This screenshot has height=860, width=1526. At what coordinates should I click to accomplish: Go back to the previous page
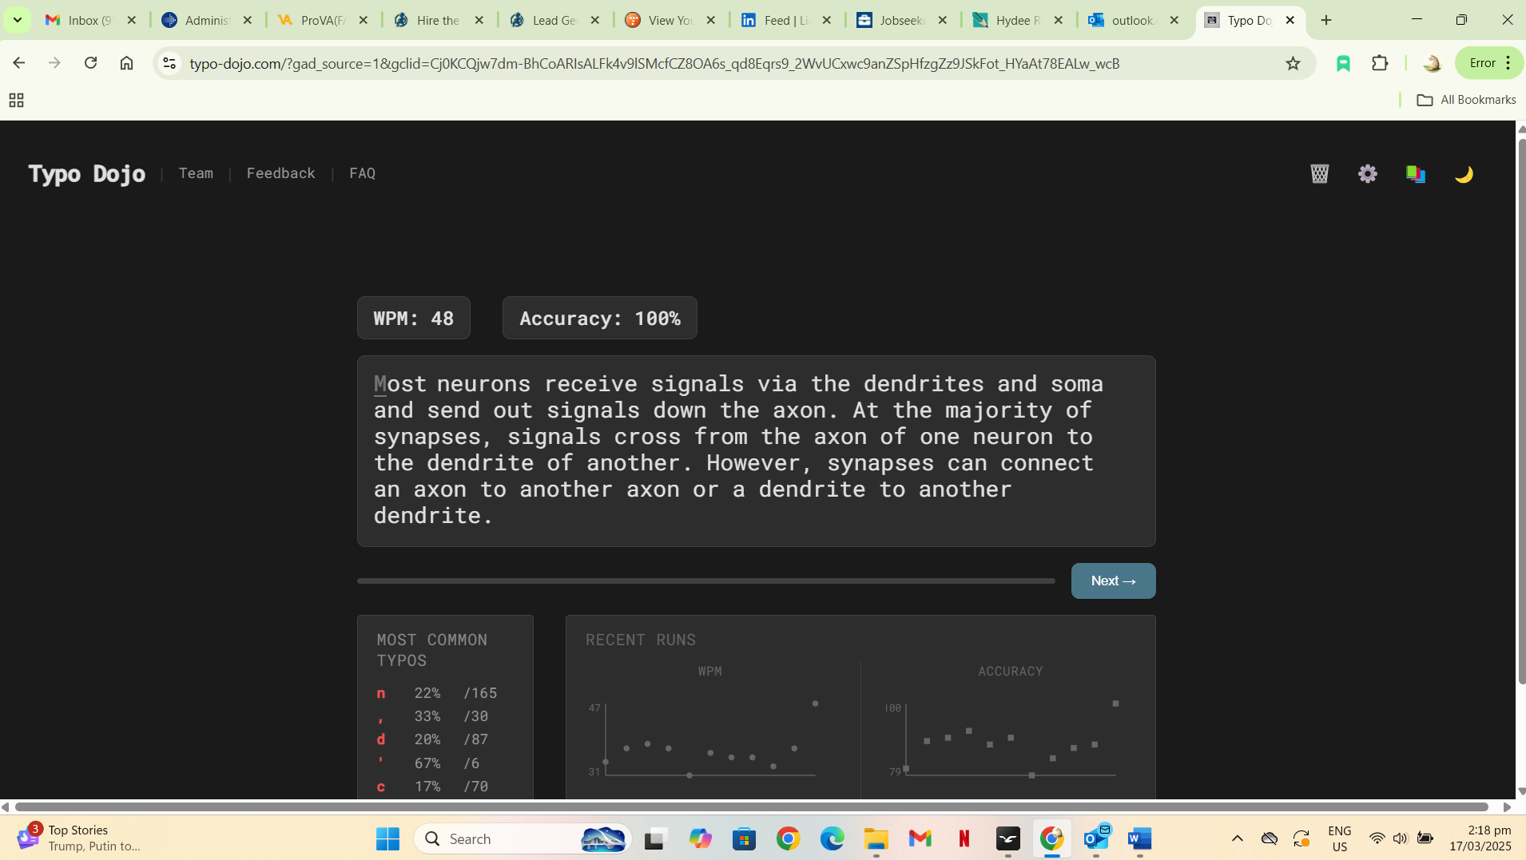click(19, 63)
